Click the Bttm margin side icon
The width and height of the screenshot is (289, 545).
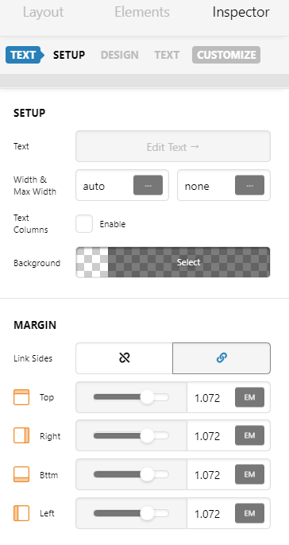tap(21, 474)
